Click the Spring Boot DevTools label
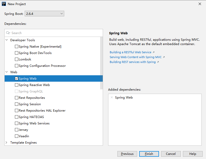This screenshot has height=159, width=206. [35, 53]
